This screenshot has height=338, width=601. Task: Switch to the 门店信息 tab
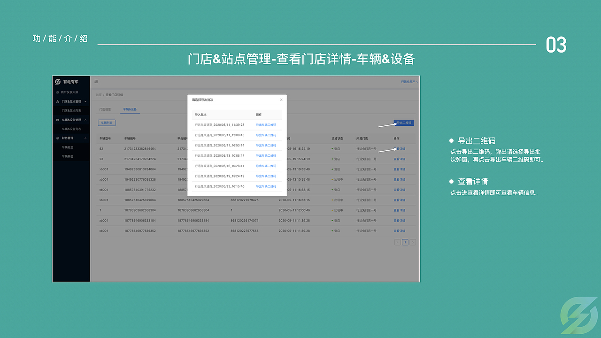click(106, 109)
